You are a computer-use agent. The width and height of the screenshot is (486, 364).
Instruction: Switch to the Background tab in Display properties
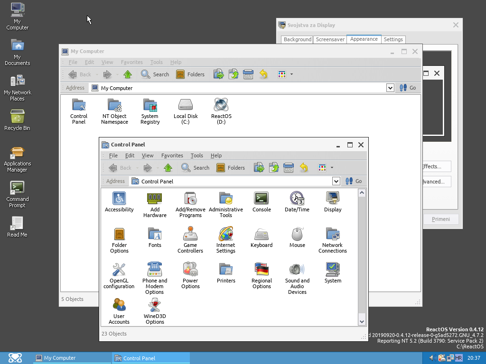(297, 40)
